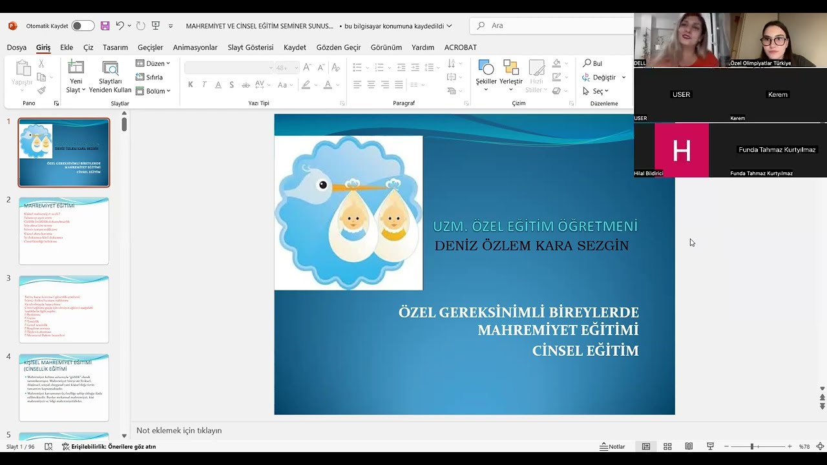Open the Değiştir dropdown arrow
The height and width of the screenshot is (465, 827).
tap(623, 77)
